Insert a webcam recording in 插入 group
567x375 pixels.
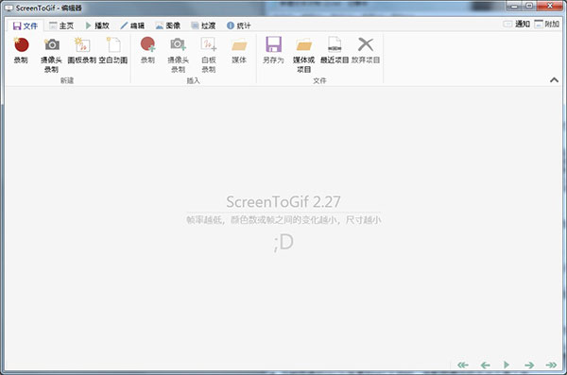click(x=178, y=55)
